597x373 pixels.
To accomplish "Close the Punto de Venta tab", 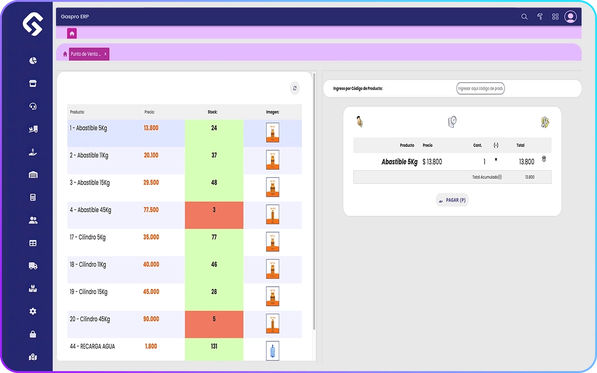I will click(105, 54).
